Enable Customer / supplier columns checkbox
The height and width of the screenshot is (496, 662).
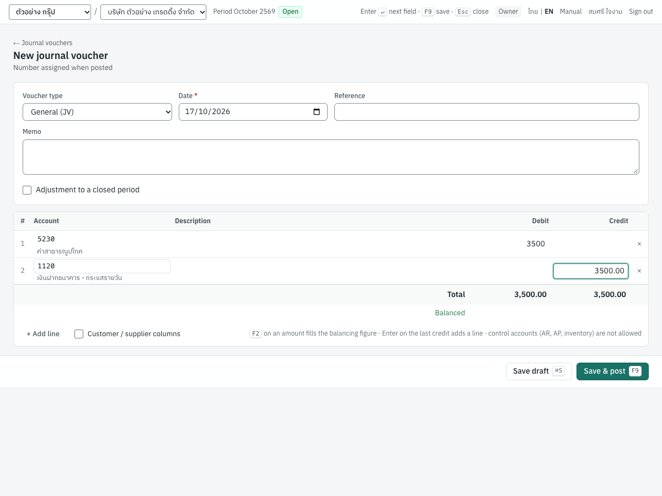pos(79,334)
